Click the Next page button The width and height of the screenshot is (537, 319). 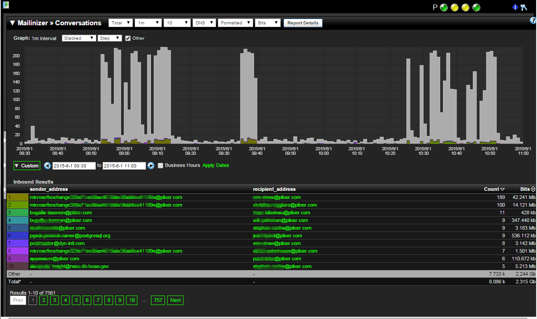(175, 300)
